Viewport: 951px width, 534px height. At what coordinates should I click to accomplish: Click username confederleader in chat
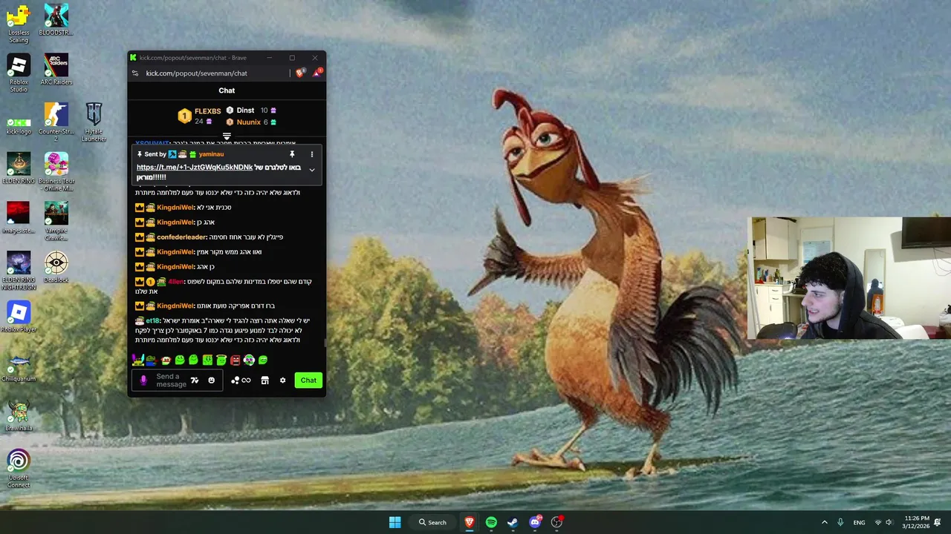pyautogui.click(x=181, y=237)
